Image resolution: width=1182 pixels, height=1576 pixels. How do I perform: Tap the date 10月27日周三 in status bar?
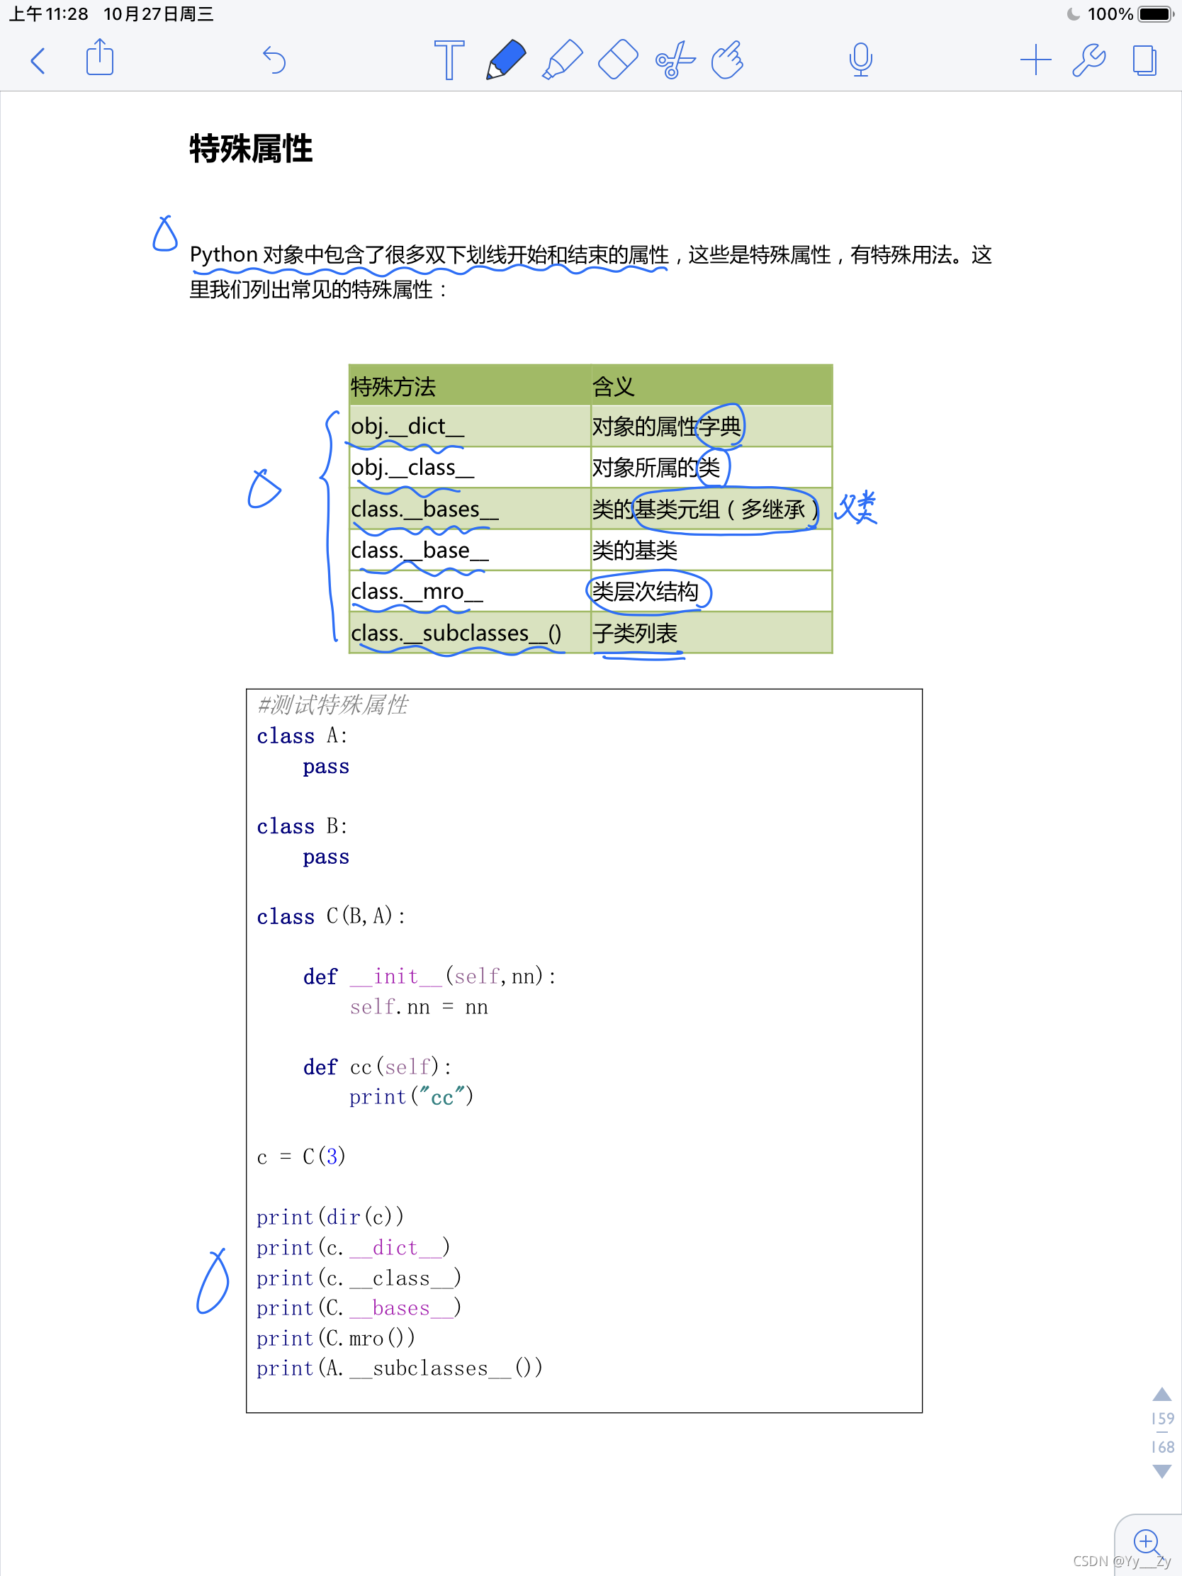click(159, 14)
